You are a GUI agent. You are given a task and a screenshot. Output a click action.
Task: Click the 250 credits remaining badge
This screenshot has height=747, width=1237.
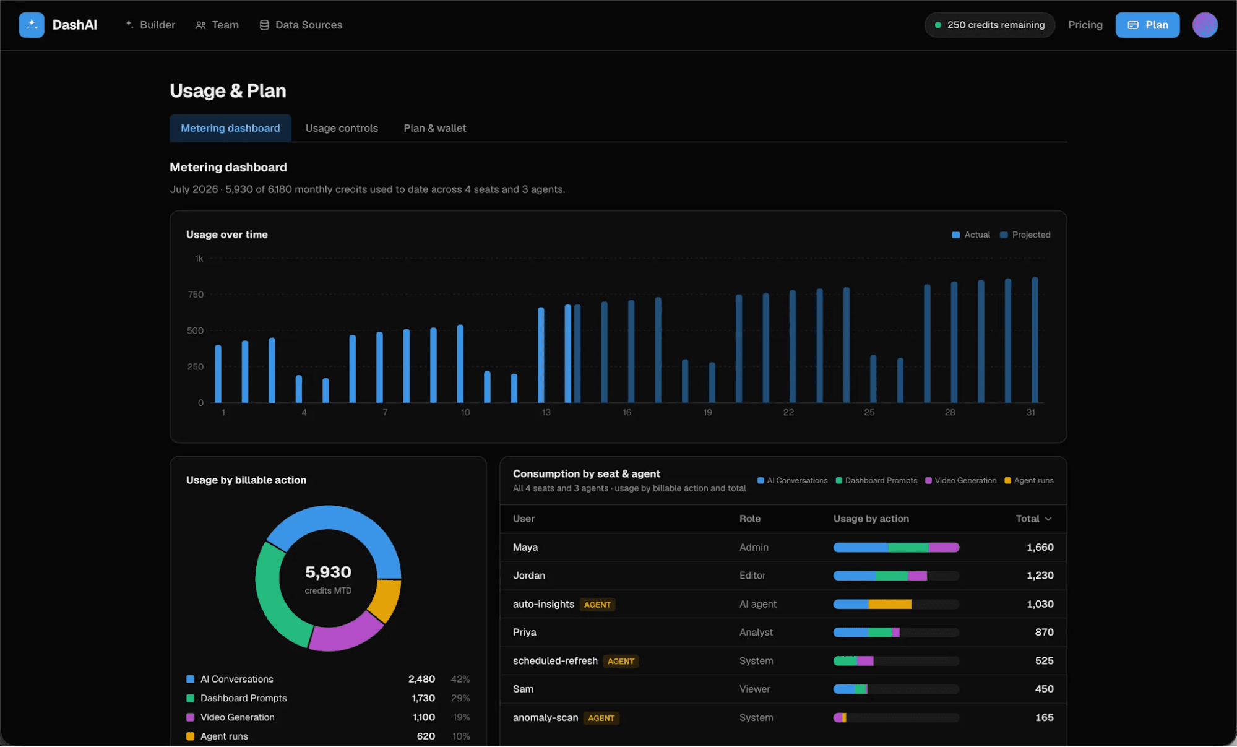pos(989,25)
